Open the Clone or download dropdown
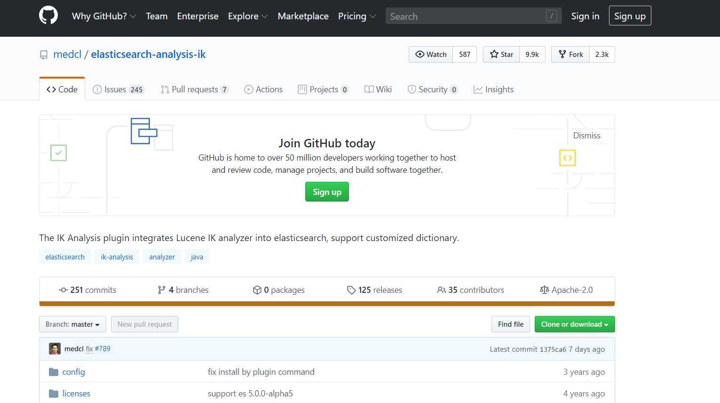Image resolution: width=720 pixels, height=403 pixels. point(575,324)
